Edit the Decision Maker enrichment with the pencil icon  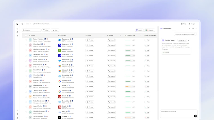point(189,40)
